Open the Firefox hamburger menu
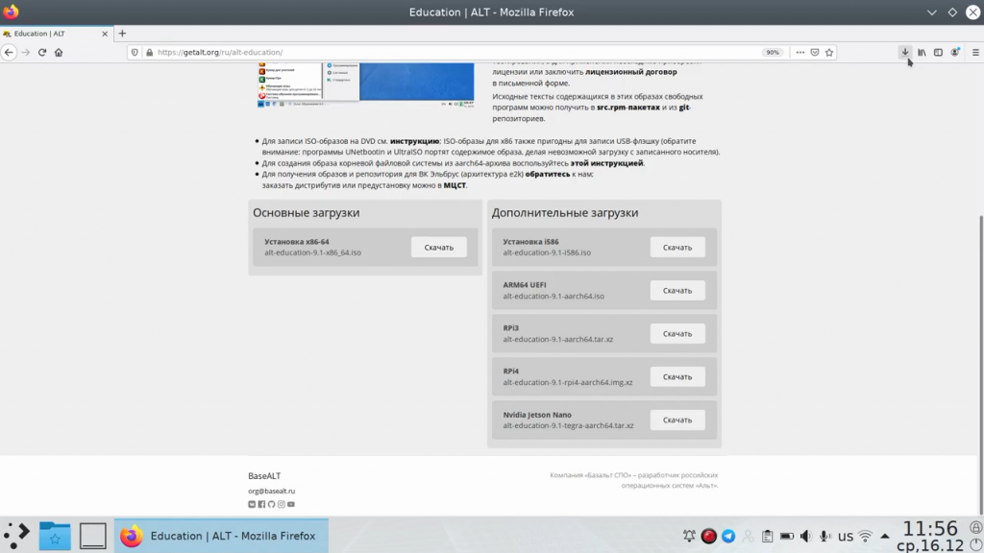The width and height of the screenshot is (984, 553). (975, 53)
